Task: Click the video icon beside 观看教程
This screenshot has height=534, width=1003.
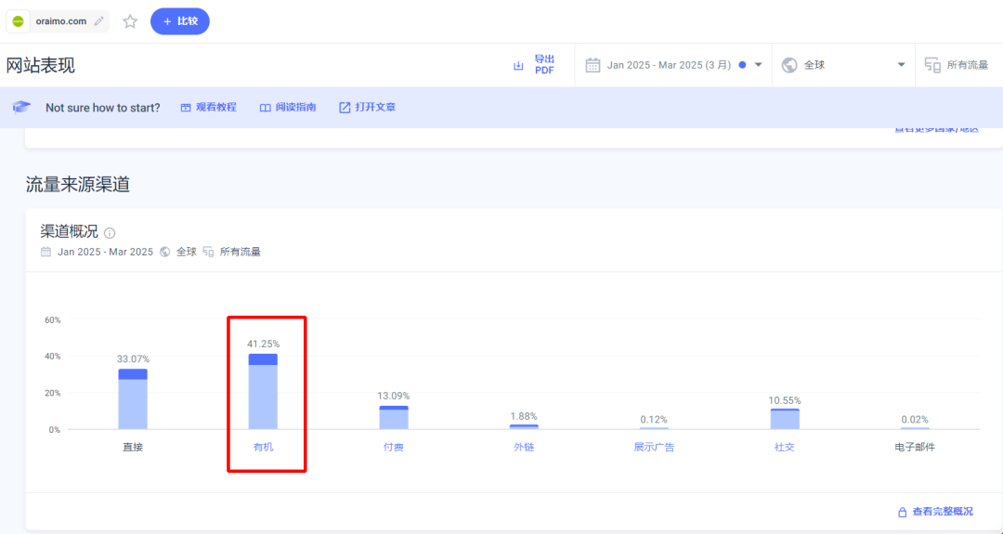Action: click(186, 108)
